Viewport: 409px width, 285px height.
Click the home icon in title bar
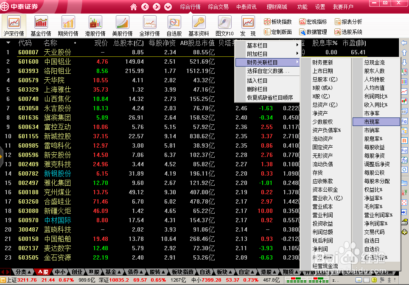pyautogui.click(x=134, y=7)
